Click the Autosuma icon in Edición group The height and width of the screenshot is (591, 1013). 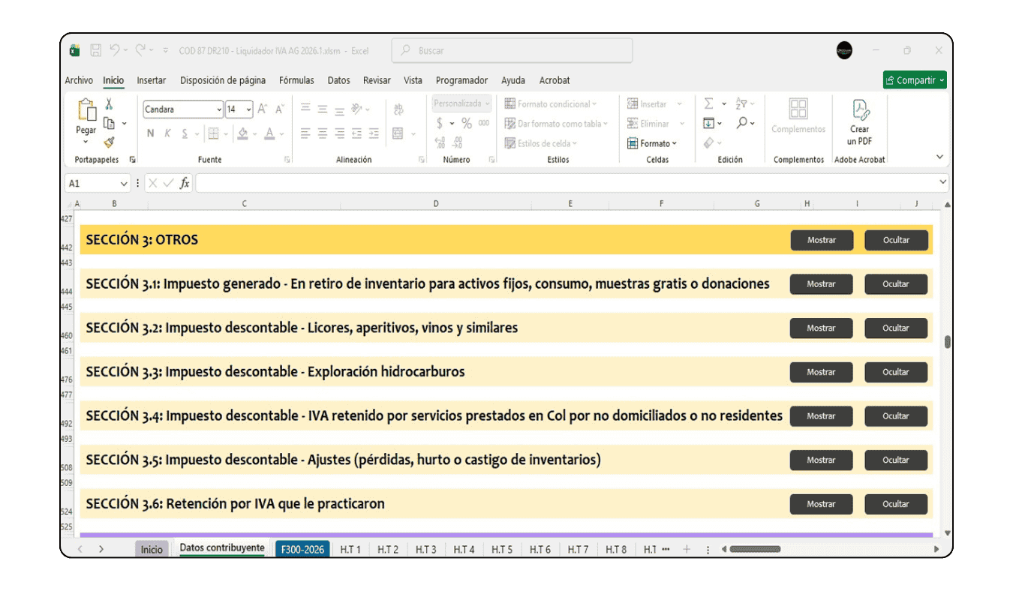pos(708,103)
